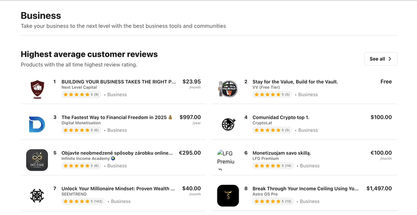The width and height of the screenshot is (417, 215).
Task: Open 'Break Through Your Income Ceiling' listing
Action: pyautogui.click(x=305, y=188)
